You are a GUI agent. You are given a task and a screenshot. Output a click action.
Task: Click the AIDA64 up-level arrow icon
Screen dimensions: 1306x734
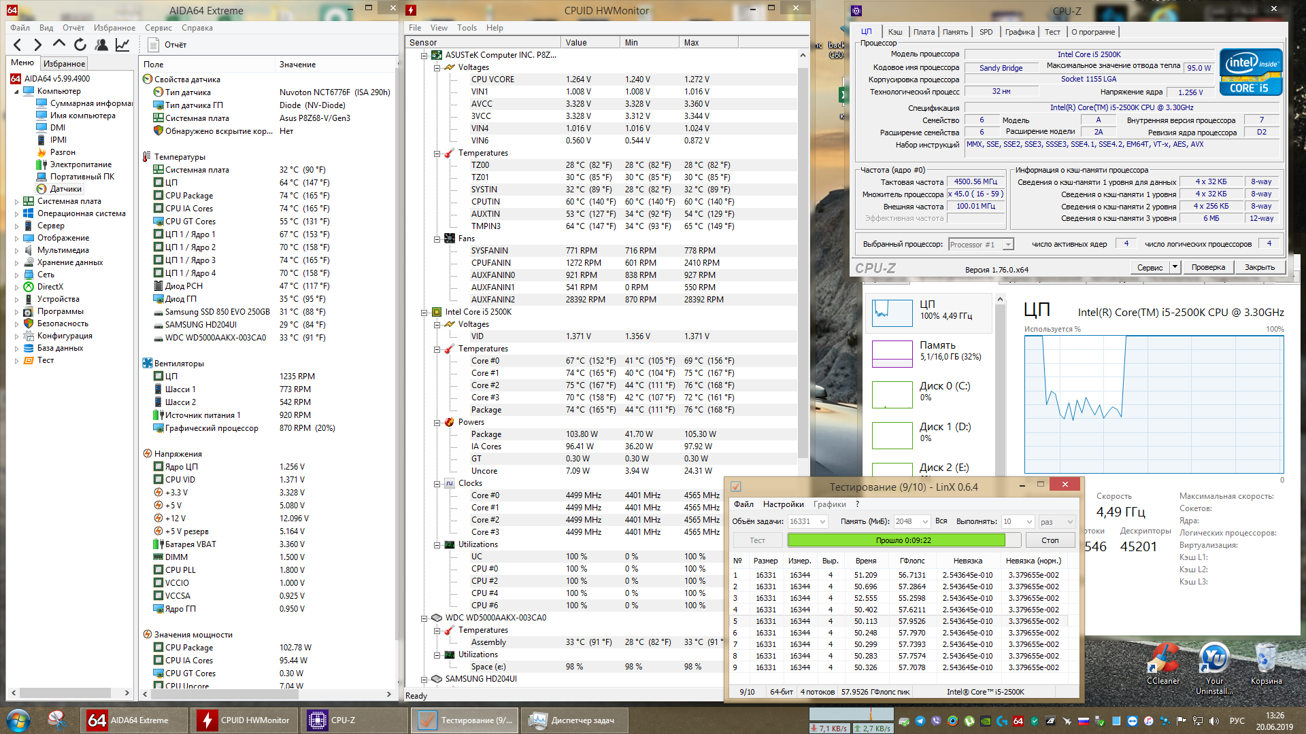[x=59, y=44]
